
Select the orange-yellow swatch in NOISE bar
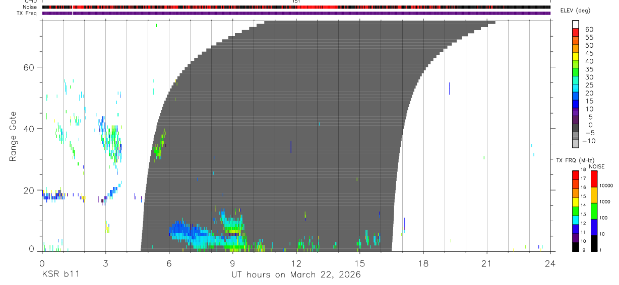[594, 195]
